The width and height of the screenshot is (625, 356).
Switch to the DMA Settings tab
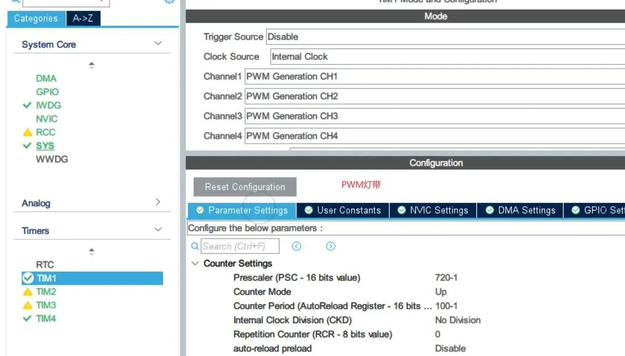pyautogui.click(x=520, y=210)
